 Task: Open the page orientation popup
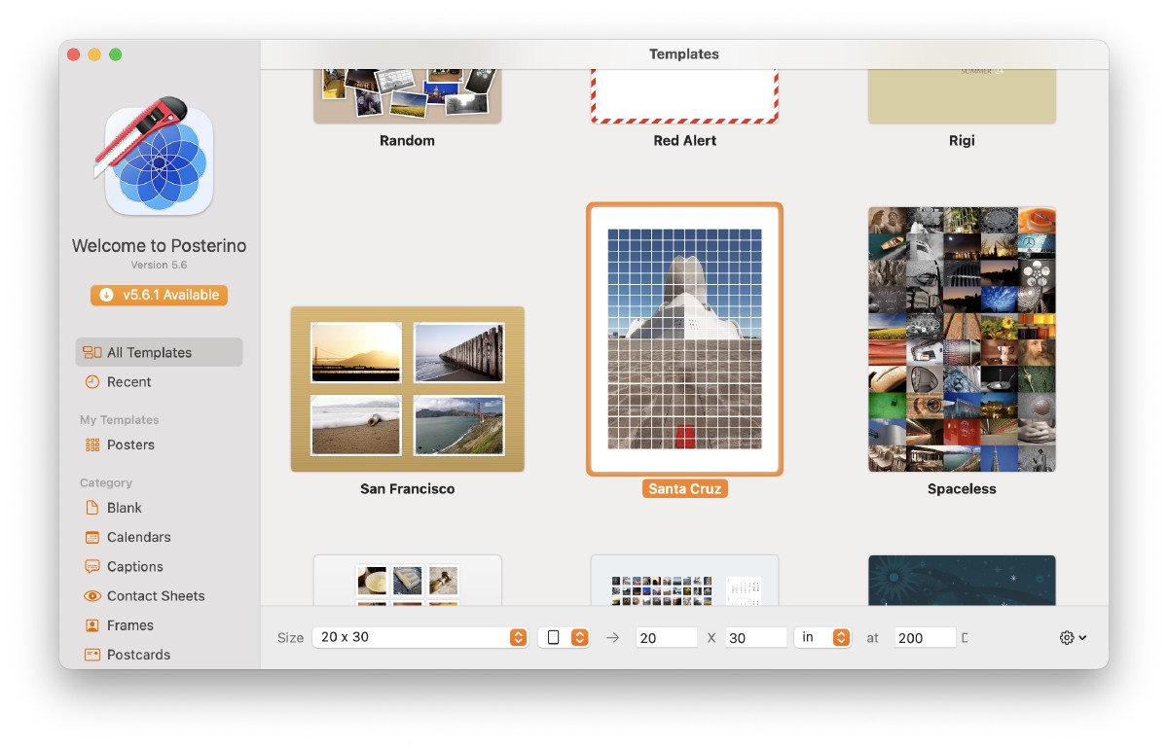564,637
